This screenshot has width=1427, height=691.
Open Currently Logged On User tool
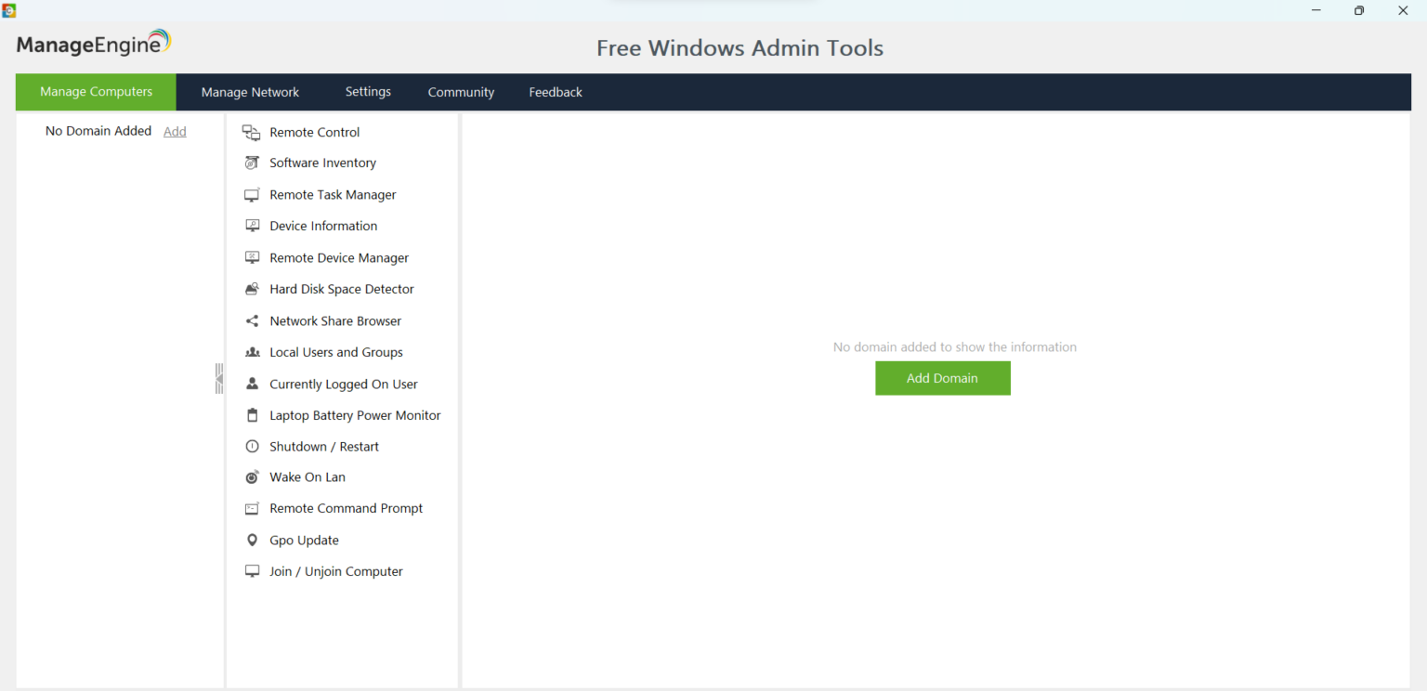click(x=343, y=384)
